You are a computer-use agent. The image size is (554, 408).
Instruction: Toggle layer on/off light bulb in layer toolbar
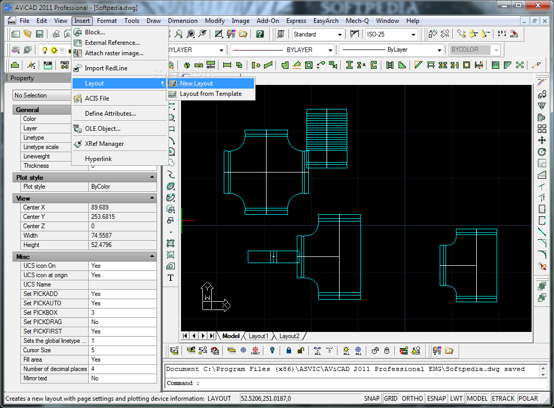pyautogui.click(x=44, y=50)
